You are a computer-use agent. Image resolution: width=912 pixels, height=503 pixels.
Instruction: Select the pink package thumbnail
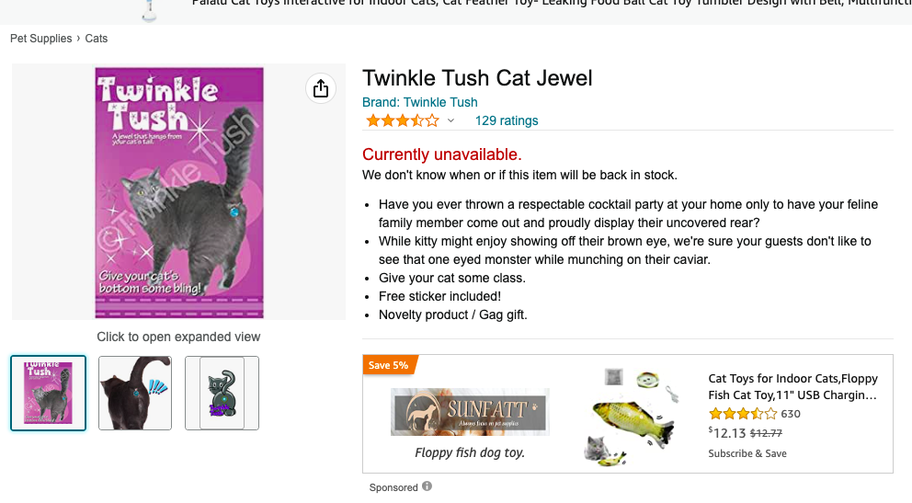pos(48,393)
